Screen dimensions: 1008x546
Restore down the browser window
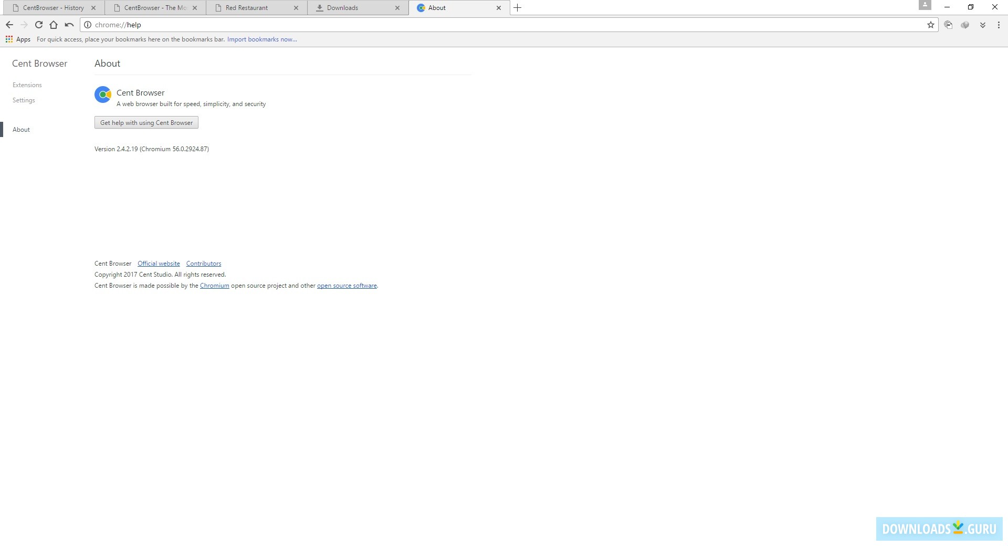tap(971, 7)
